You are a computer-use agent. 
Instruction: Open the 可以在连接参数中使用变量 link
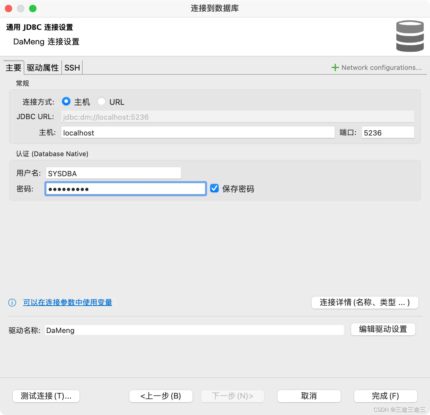click(67, 303)
